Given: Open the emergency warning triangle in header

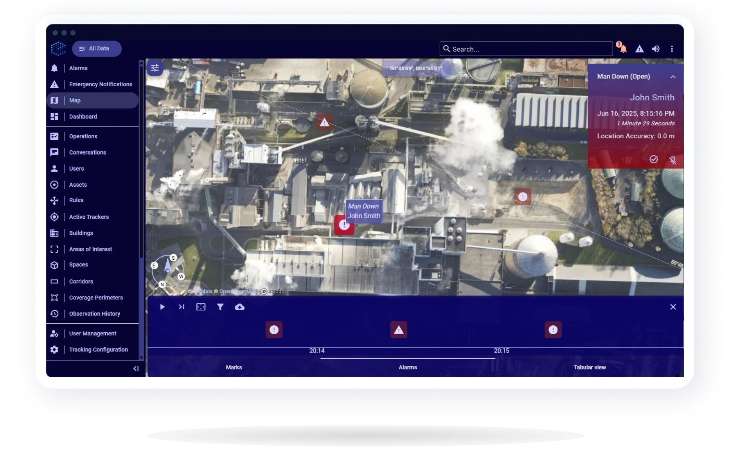Looking at the screenshot, I should coord(639,49).
